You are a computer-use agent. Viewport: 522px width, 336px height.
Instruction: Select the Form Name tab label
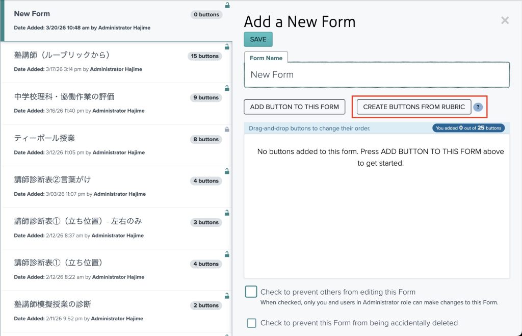(x=266, y=58)
